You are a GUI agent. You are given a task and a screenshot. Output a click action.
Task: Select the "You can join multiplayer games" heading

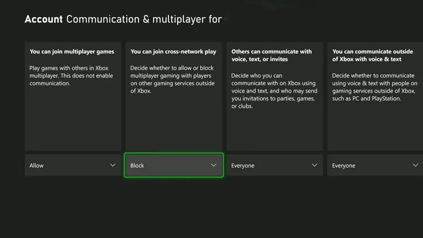point(72,51)
